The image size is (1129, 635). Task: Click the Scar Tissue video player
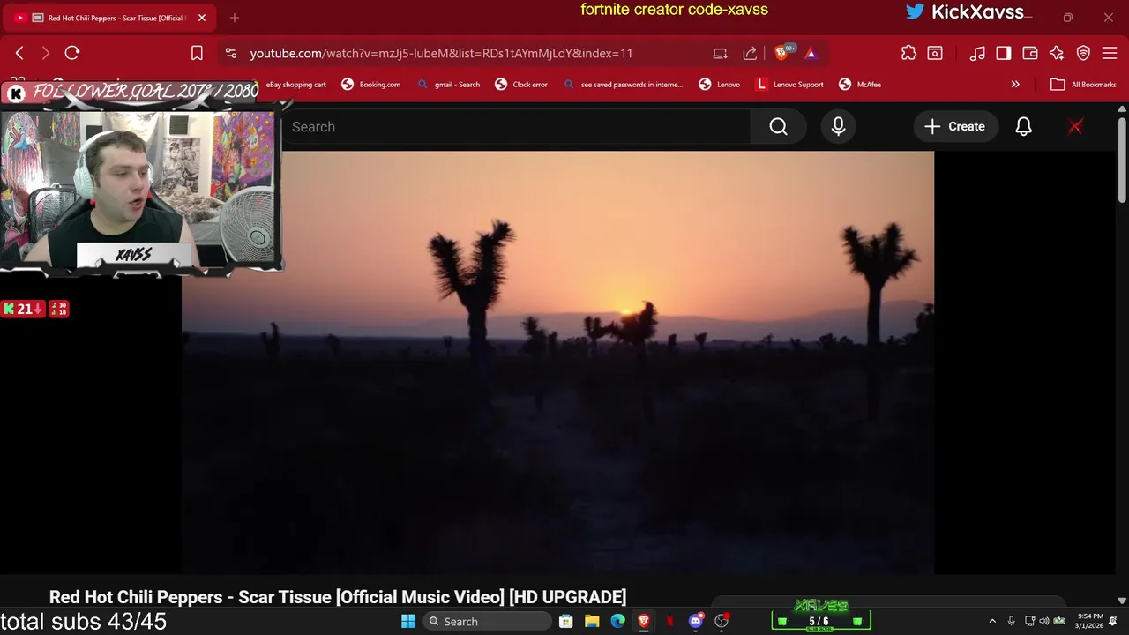pos(557,362)
